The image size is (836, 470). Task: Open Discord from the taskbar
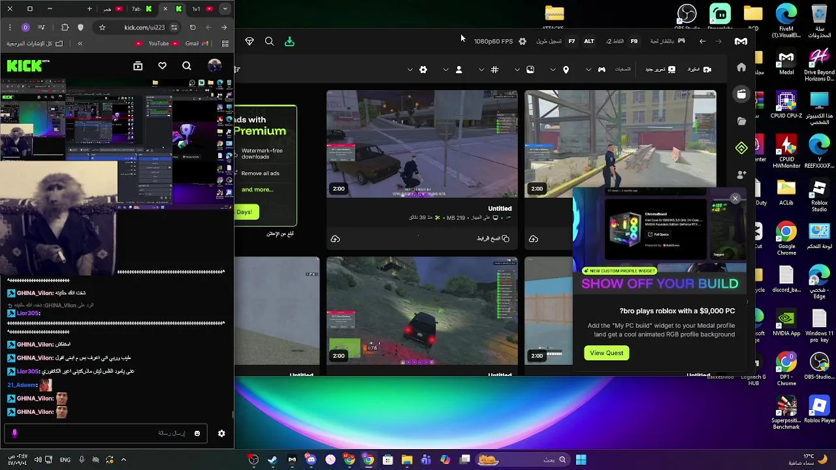coord(311,460)
